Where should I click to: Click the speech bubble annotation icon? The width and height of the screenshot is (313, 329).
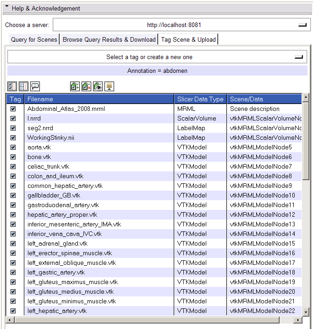[35, 86]
